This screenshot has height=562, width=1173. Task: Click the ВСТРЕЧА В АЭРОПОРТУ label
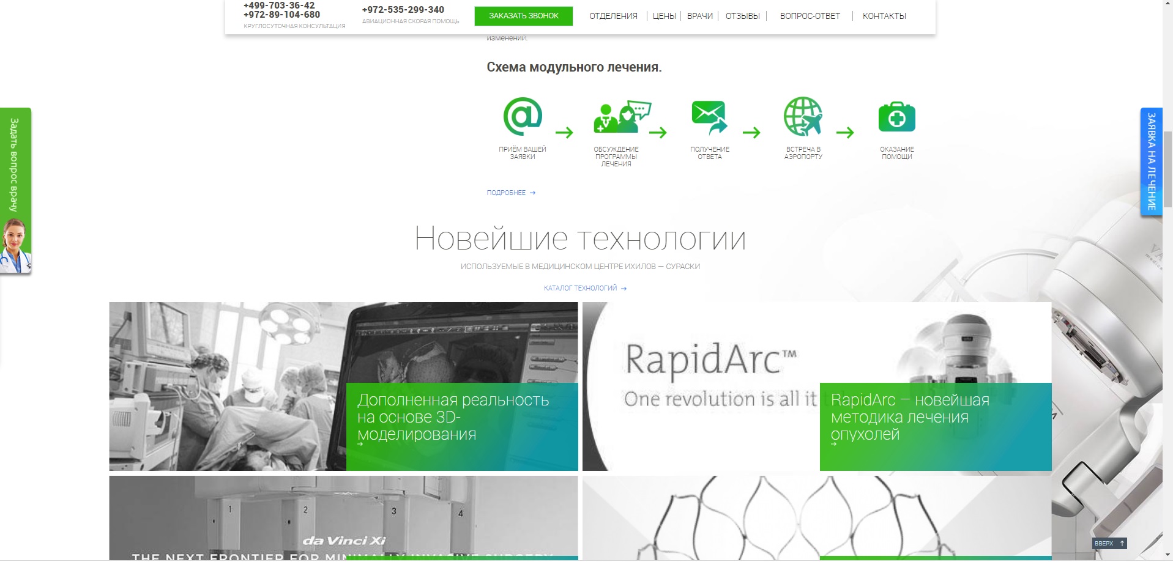pyautogui.click(x=803, y=153)
